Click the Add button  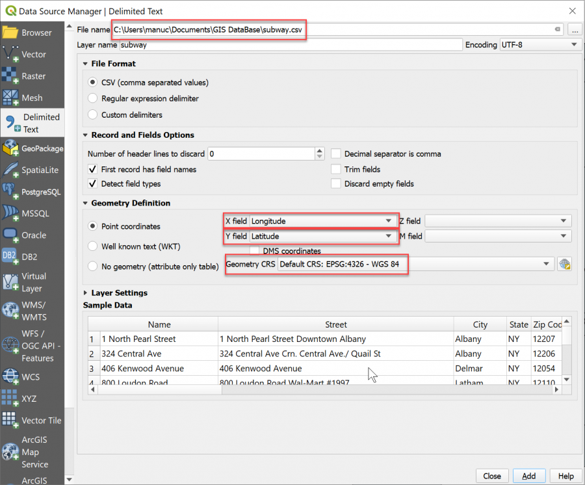[529, 476]
